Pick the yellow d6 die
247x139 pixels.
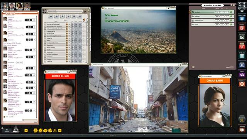pyautogui.click(x=60, y=131)
